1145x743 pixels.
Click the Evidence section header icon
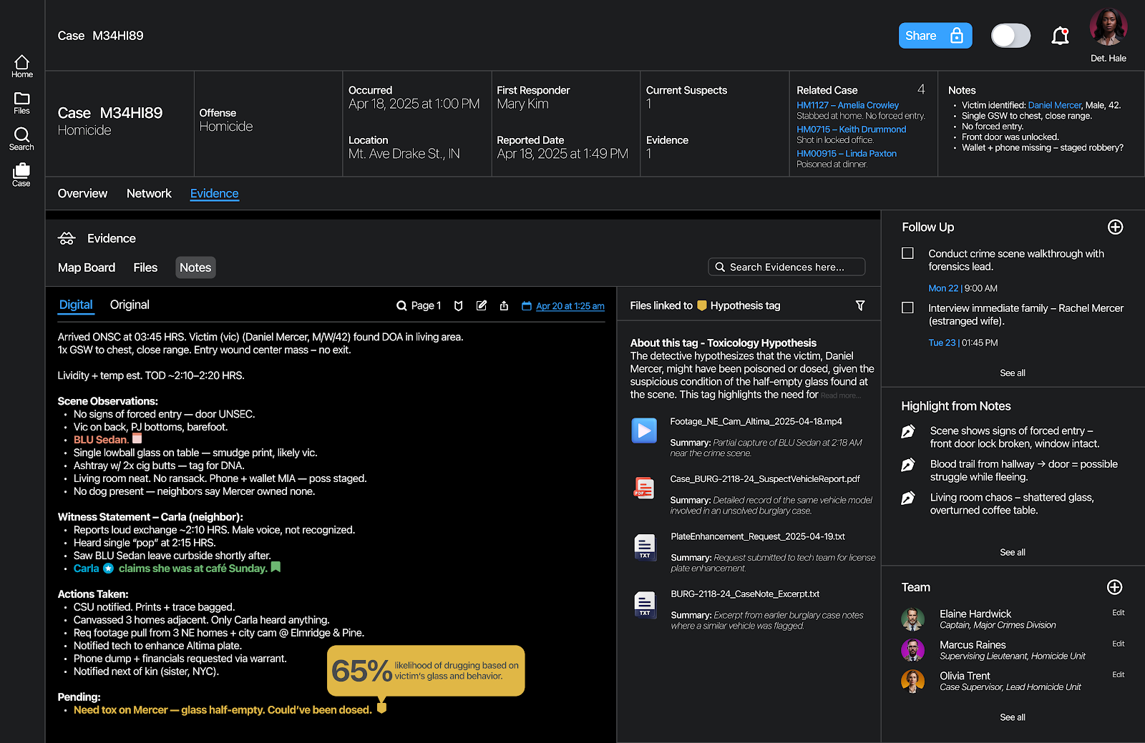tap(67, 238)
